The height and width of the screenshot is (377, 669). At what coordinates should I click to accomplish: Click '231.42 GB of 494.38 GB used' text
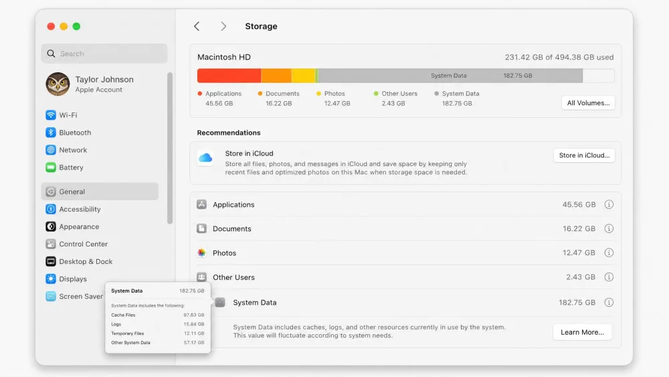click(559, 57)
